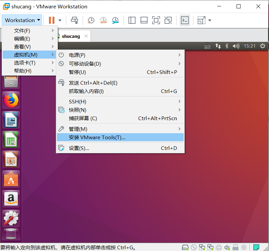Choose 捕获屏幕 (C) to capture the screen
Image resolution: width=269 pixels, height=251 pixels.
click(x=120, y=118)
